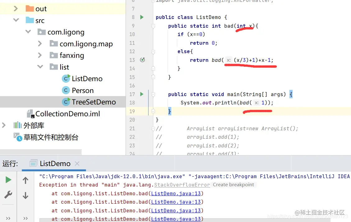Click the src folder icon
This screenshot has height=222, width=351.
pos(30,20)
